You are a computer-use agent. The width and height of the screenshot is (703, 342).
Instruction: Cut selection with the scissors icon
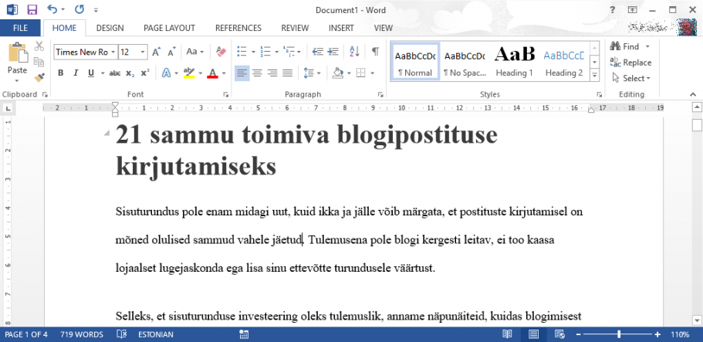(39, 46)
